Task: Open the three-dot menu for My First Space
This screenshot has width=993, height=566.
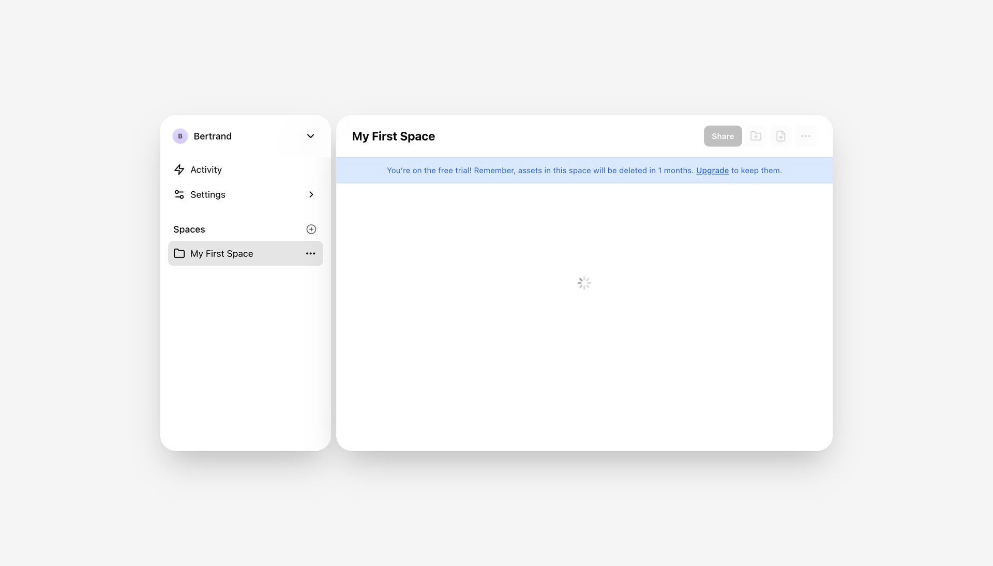Action: [x=310, y=253]
